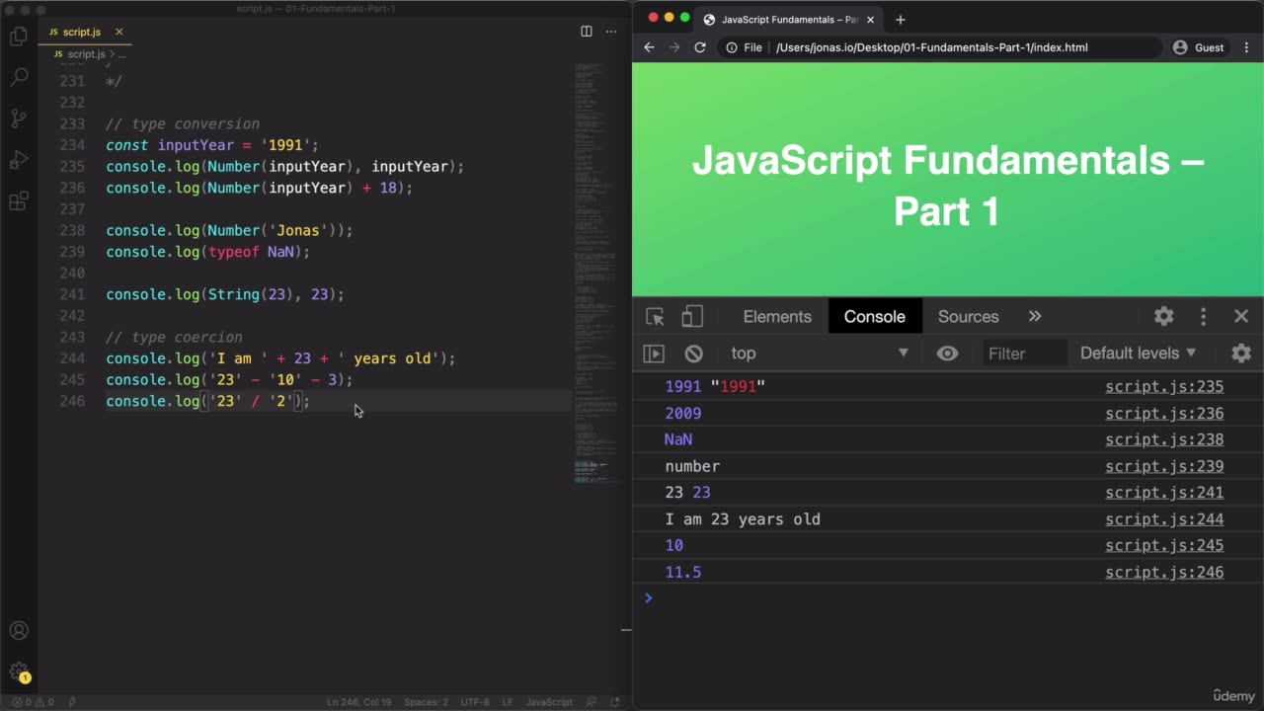Switch to the Elements tab
The width and height of the screenshot is (1264, 711).
777,316
